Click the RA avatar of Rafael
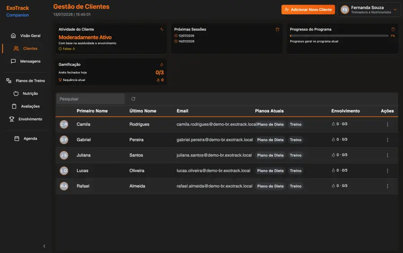Image resolution: width=403 pixels, height=253 pixels. (64, 186)
